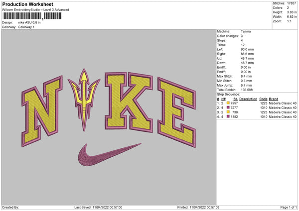Click the Min Stitch value 0.3 mm
The width and height of the screenshot is (299, 211).
[246, 81]
